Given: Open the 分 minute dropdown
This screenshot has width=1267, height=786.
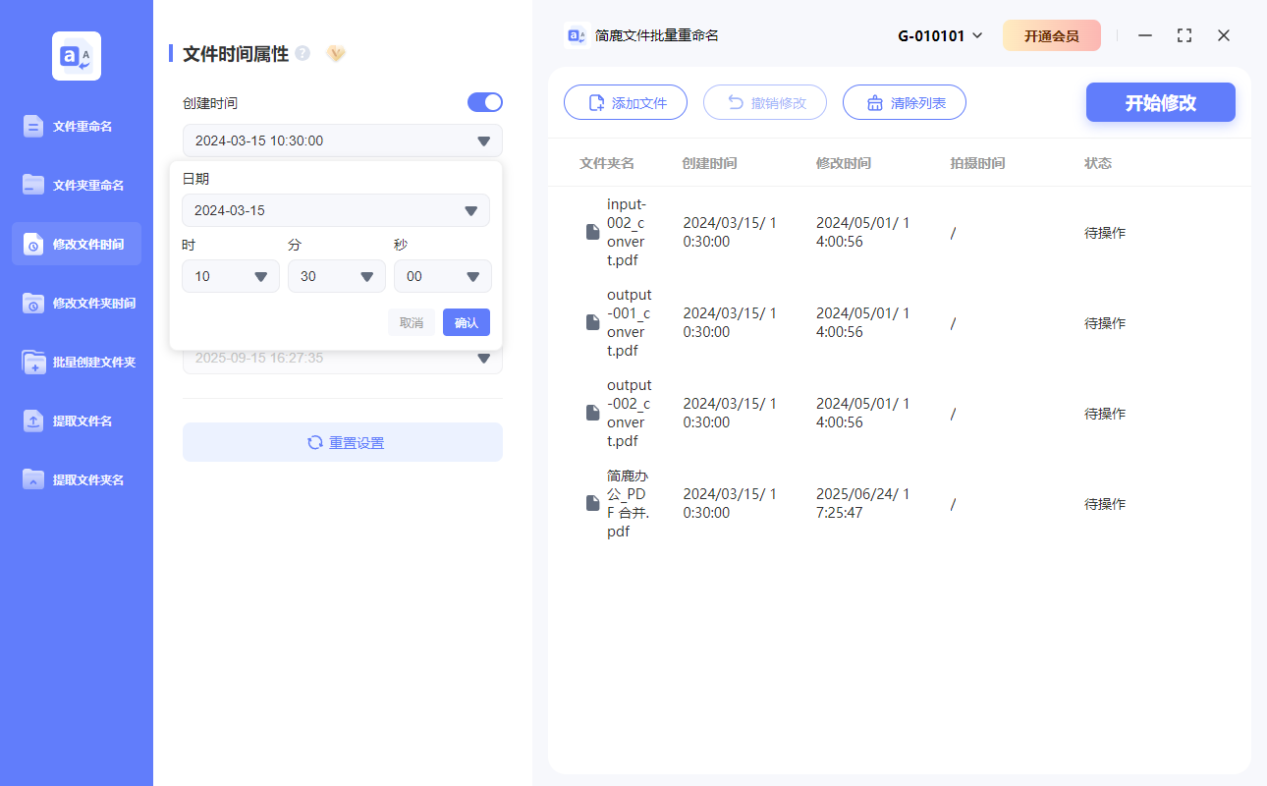Looking at the screenshot, I should (x=336, y=276).
